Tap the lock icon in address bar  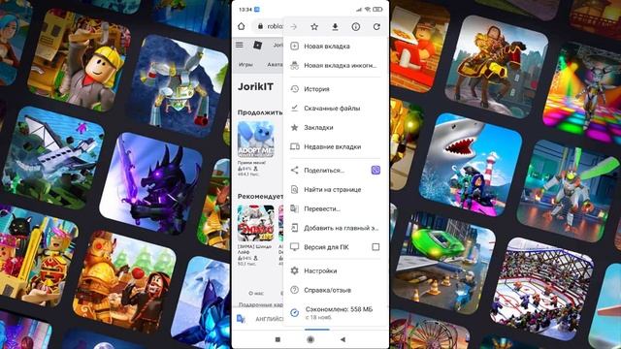[x=260, y=26]
